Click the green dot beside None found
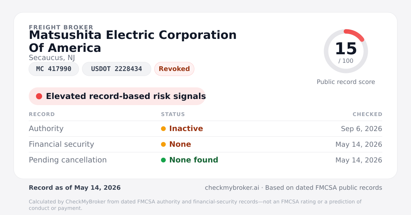Image resolution: width=411 pixels, height=215 pixels. click(163, 160)
